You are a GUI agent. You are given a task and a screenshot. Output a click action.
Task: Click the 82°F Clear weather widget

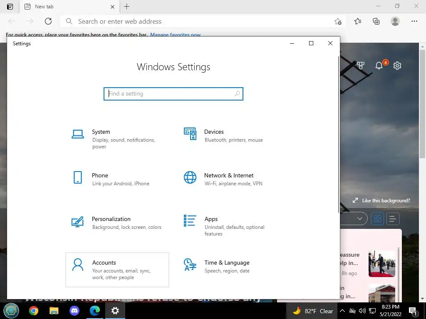coord(313,311)
